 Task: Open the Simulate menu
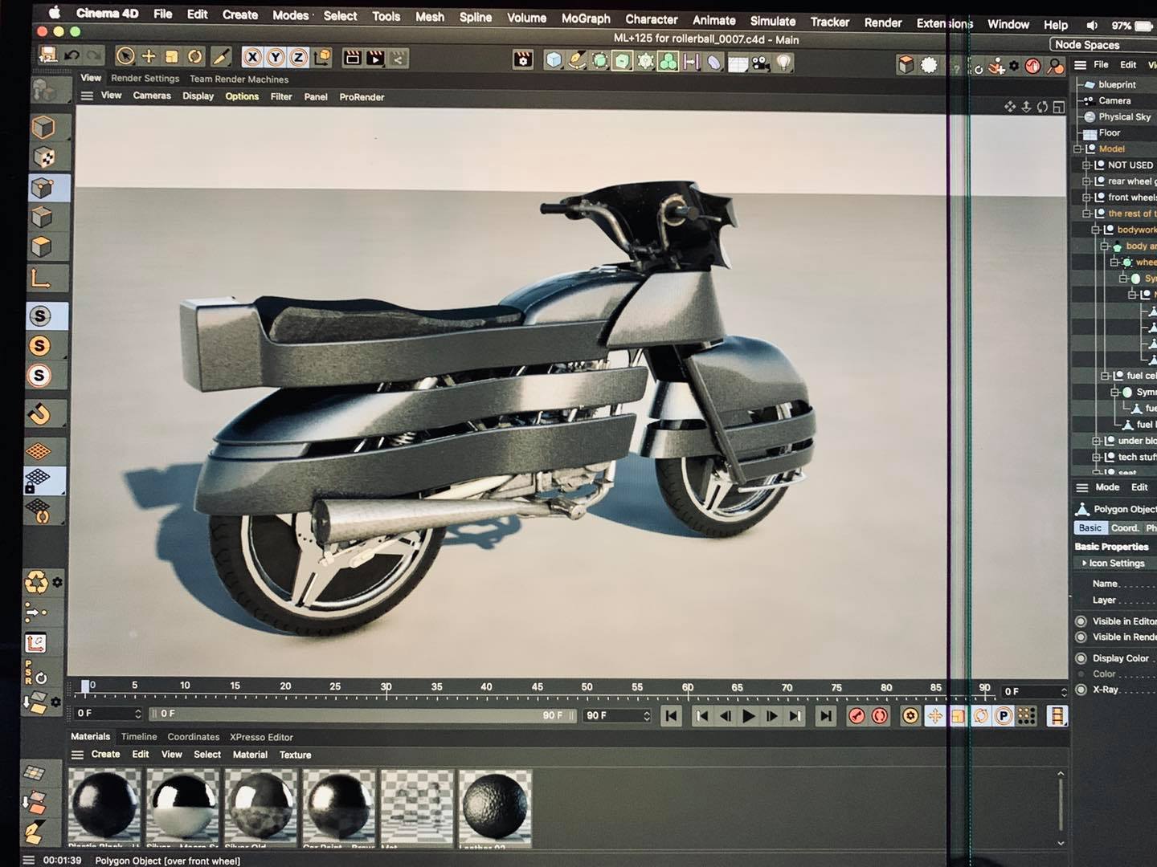click(x=773, y=21)
